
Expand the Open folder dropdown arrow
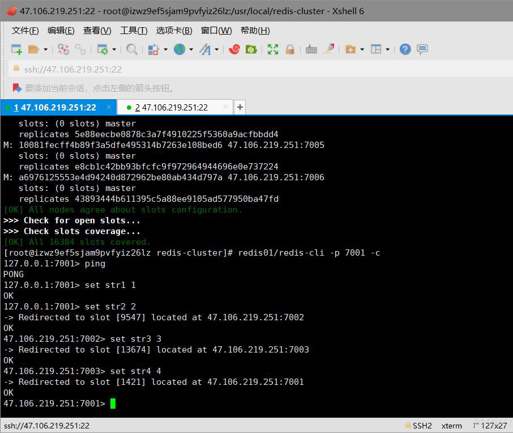pyautogui.click(x=45, y=50)
